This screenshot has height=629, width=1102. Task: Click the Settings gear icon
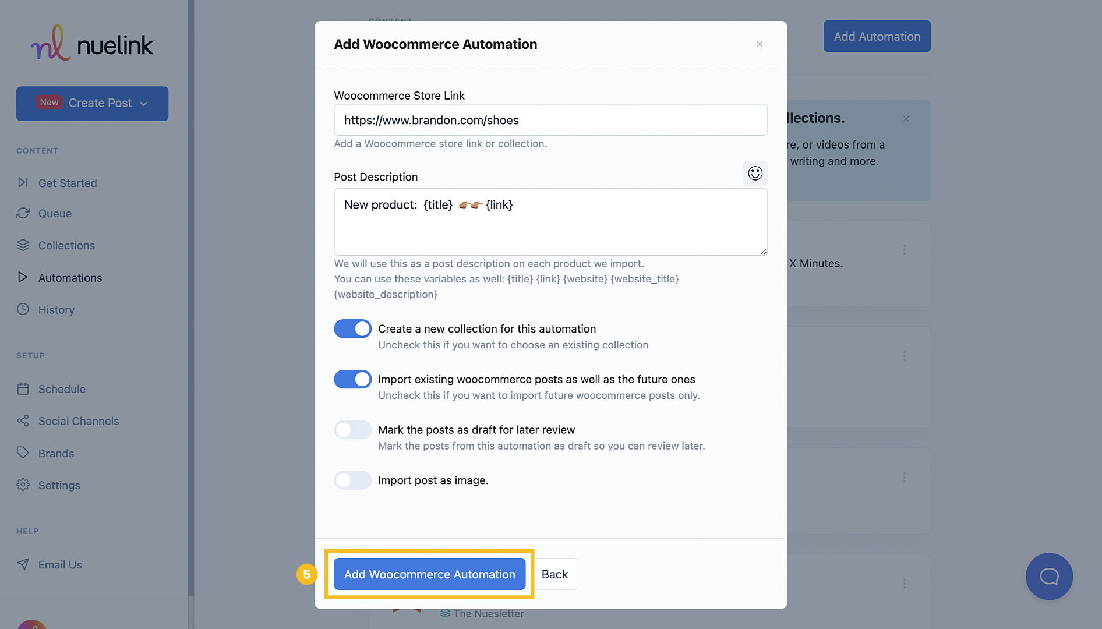(23, 485)
